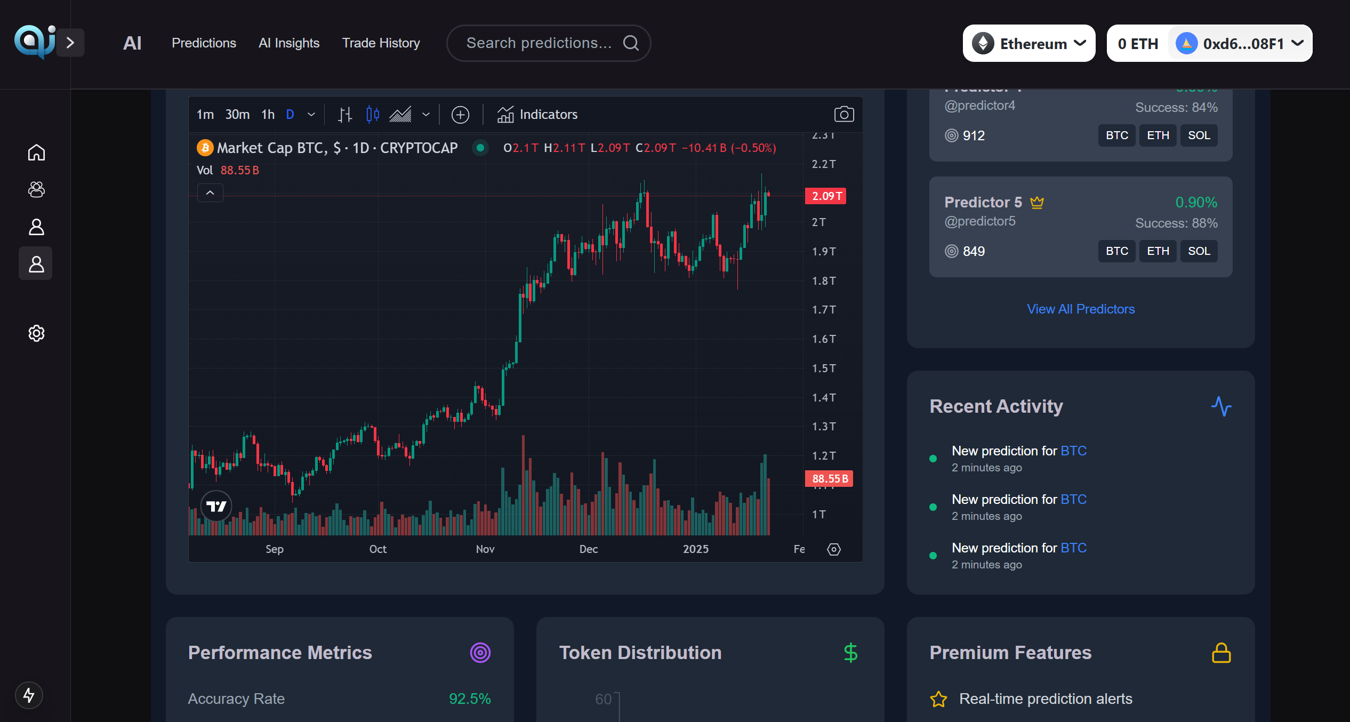Click the star icon beside Real-time prediction alerts
Viewport: 1350px width, 722px height.
click(938, 699)
